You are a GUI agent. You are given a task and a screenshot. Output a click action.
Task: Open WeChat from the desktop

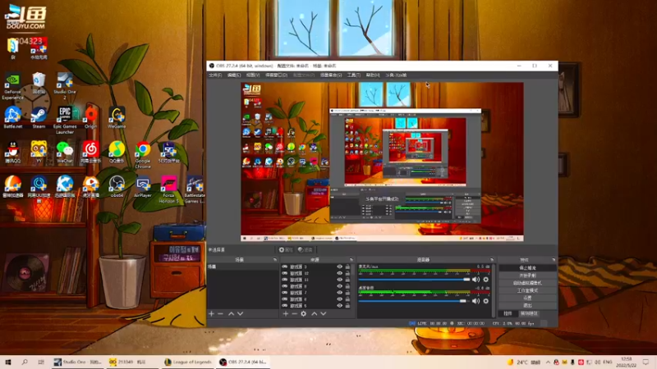pyautogui.click(x=65, y=153)
